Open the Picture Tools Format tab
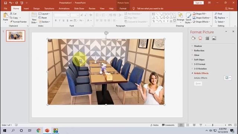Image resolution: width=238 pixels, height=134 pixels. 123,9
